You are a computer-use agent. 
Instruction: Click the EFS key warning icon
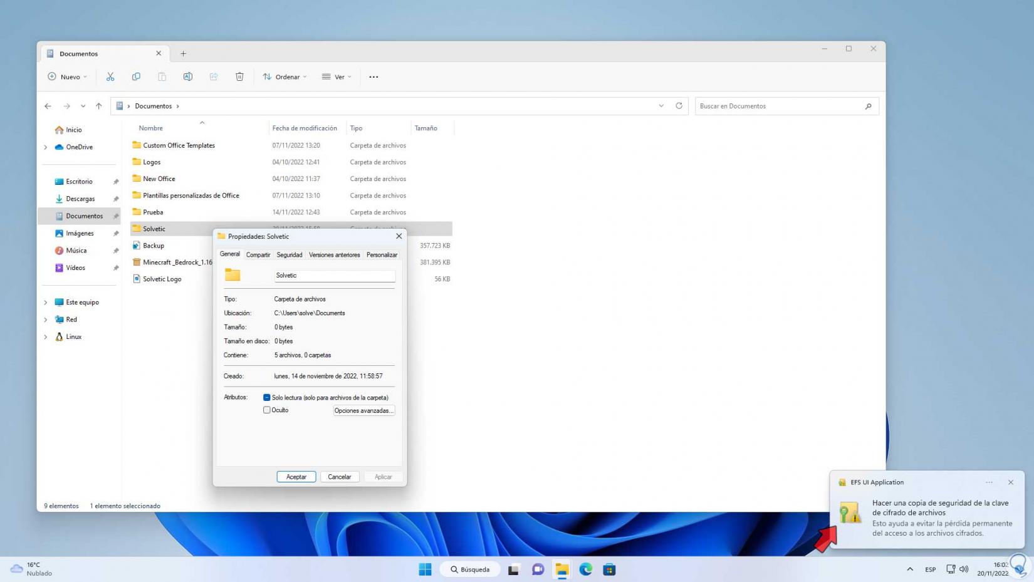(850, 512)
